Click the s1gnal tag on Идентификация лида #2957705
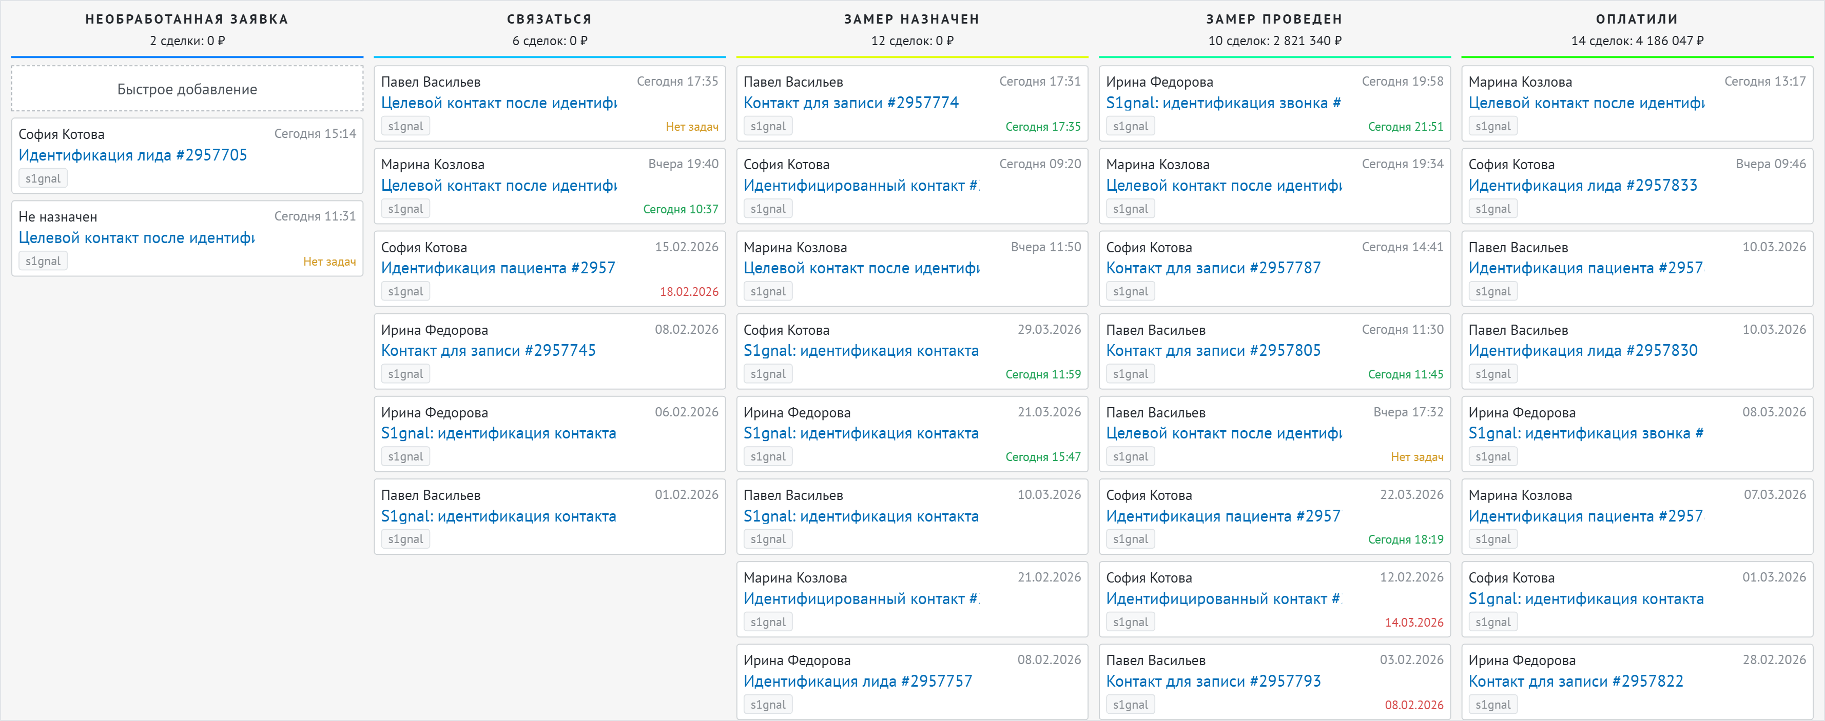 tap(43, 179)
